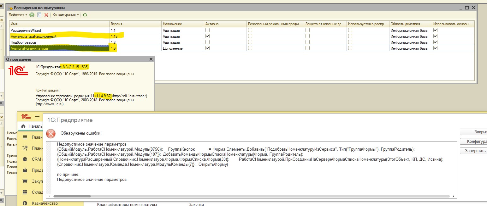The image size is (487, 206).
Task: Click the green Refresh list icon
Action: tap(85, 15)
